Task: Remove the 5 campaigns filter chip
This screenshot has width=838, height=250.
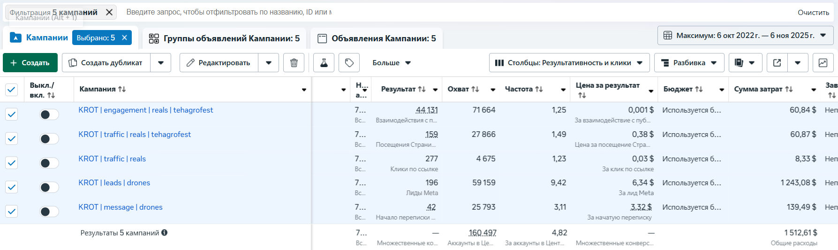Action: pyautogui.click(x=109, y=12)
